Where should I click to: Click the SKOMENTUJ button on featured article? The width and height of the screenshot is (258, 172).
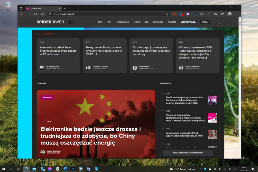pyautogui.click(x=47, y=97)
